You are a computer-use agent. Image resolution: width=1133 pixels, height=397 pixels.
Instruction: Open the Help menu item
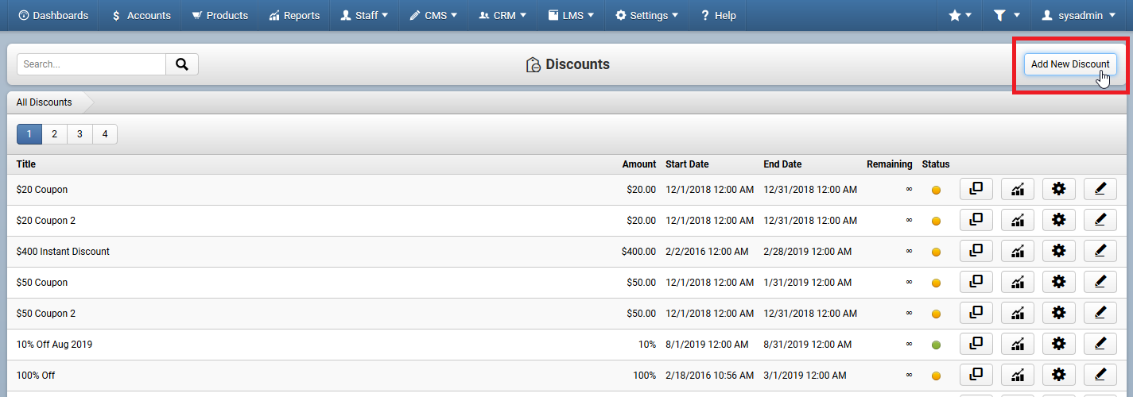718,15
